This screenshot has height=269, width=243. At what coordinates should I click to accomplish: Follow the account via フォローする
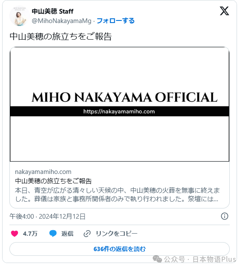coord(115,21)
